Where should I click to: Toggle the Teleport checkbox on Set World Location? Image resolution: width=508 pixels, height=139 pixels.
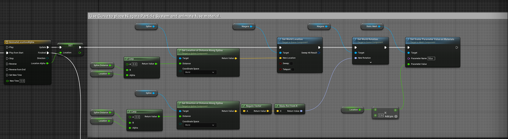[293, 70]
